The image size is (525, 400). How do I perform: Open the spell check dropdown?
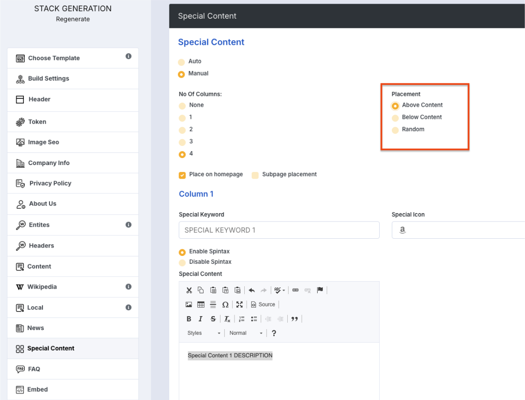click(x=280, y=290)
